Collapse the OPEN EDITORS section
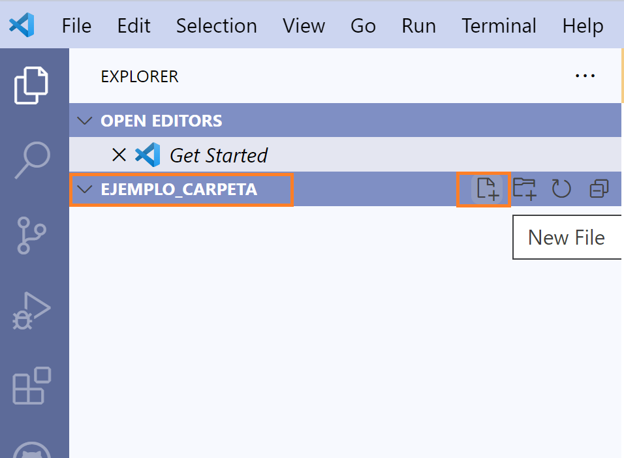Screen dimensions: 624x458 pyautogui.click(x=85, y=121)
